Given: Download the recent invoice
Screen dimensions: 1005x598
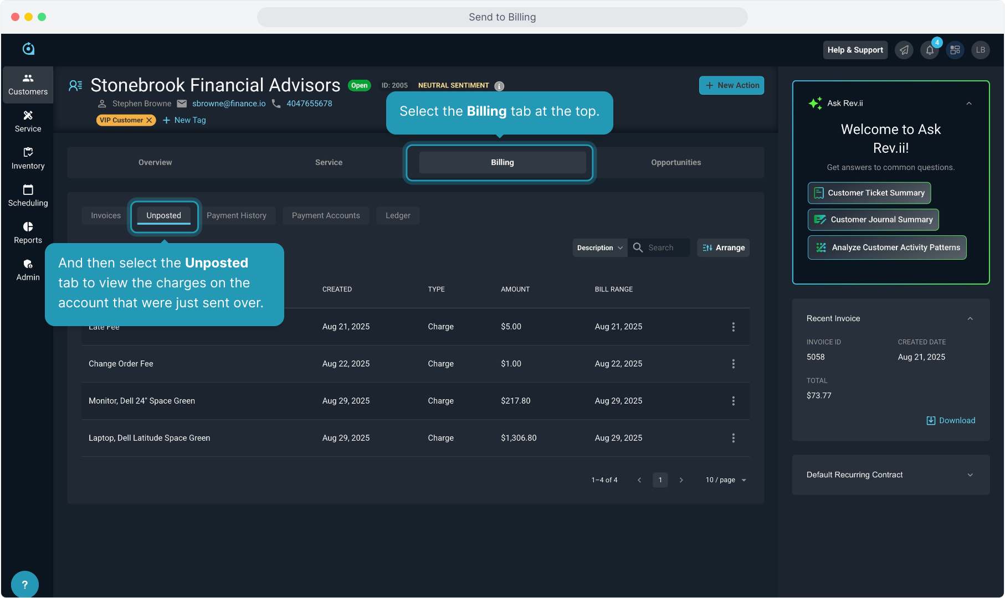Looking at the screenshot, I should [x=951, y=420].
